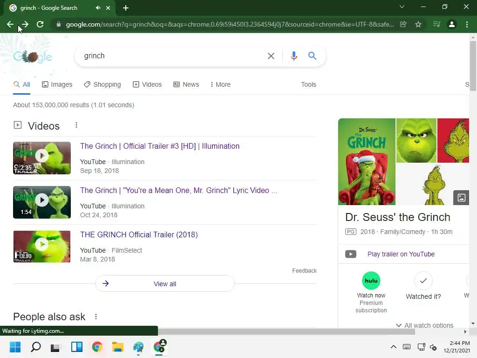Open the media control icon in toolbar
The height and width of the screenshot is (358, 477).
pos(436,24)
